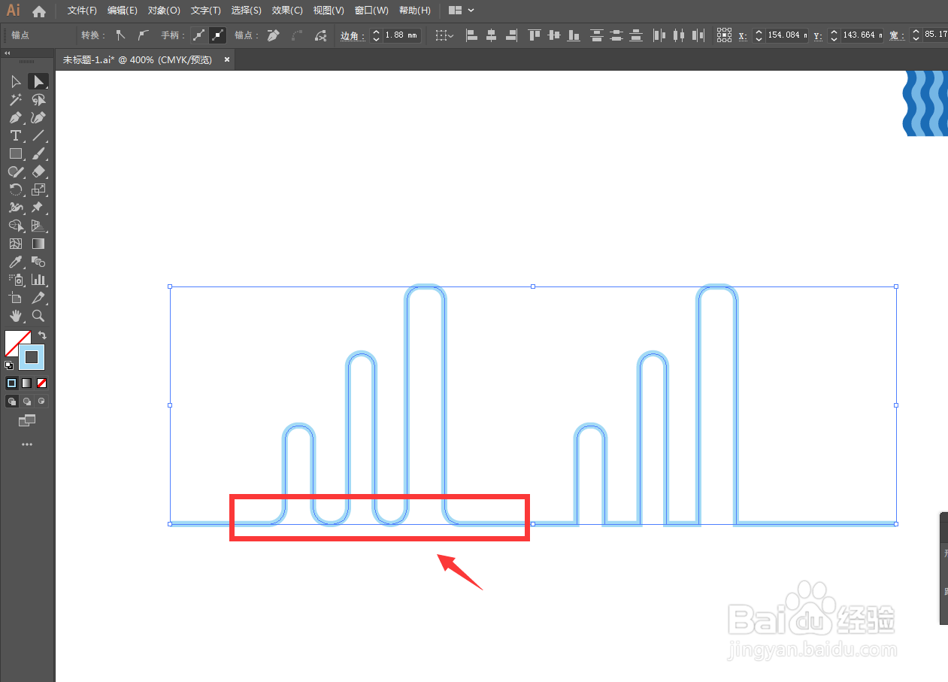Open the 边角 corner options link

tap(353, 35)
